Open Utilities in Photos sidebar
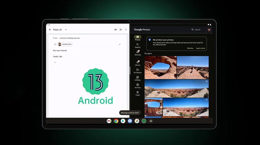 coord(138,78)
